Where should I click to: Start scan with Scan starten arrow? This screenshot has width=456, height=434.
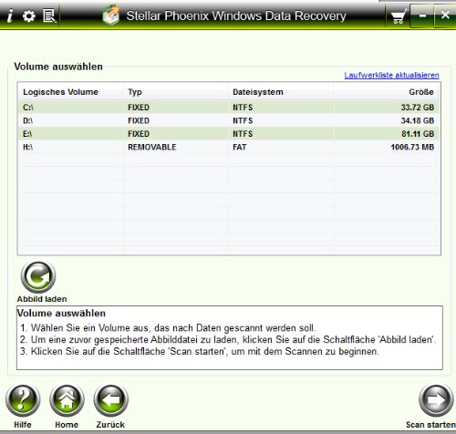click(x=436, y=399)
